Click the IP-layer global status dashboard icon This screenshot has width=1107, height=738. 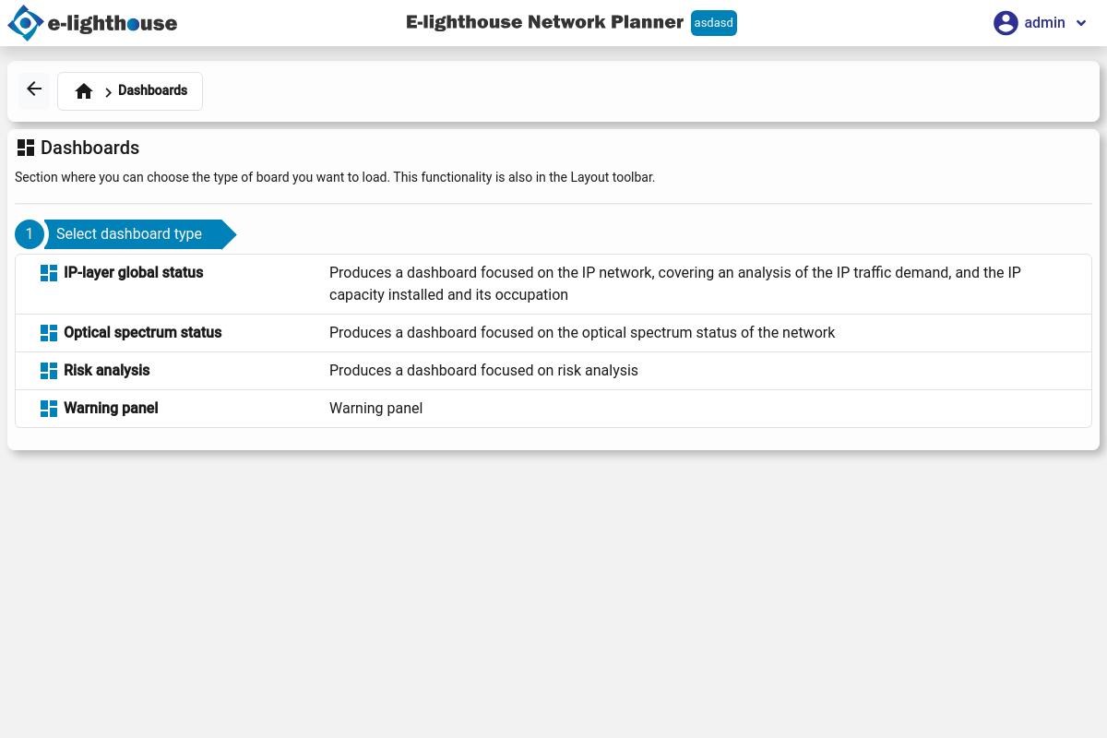pos(49,273)
